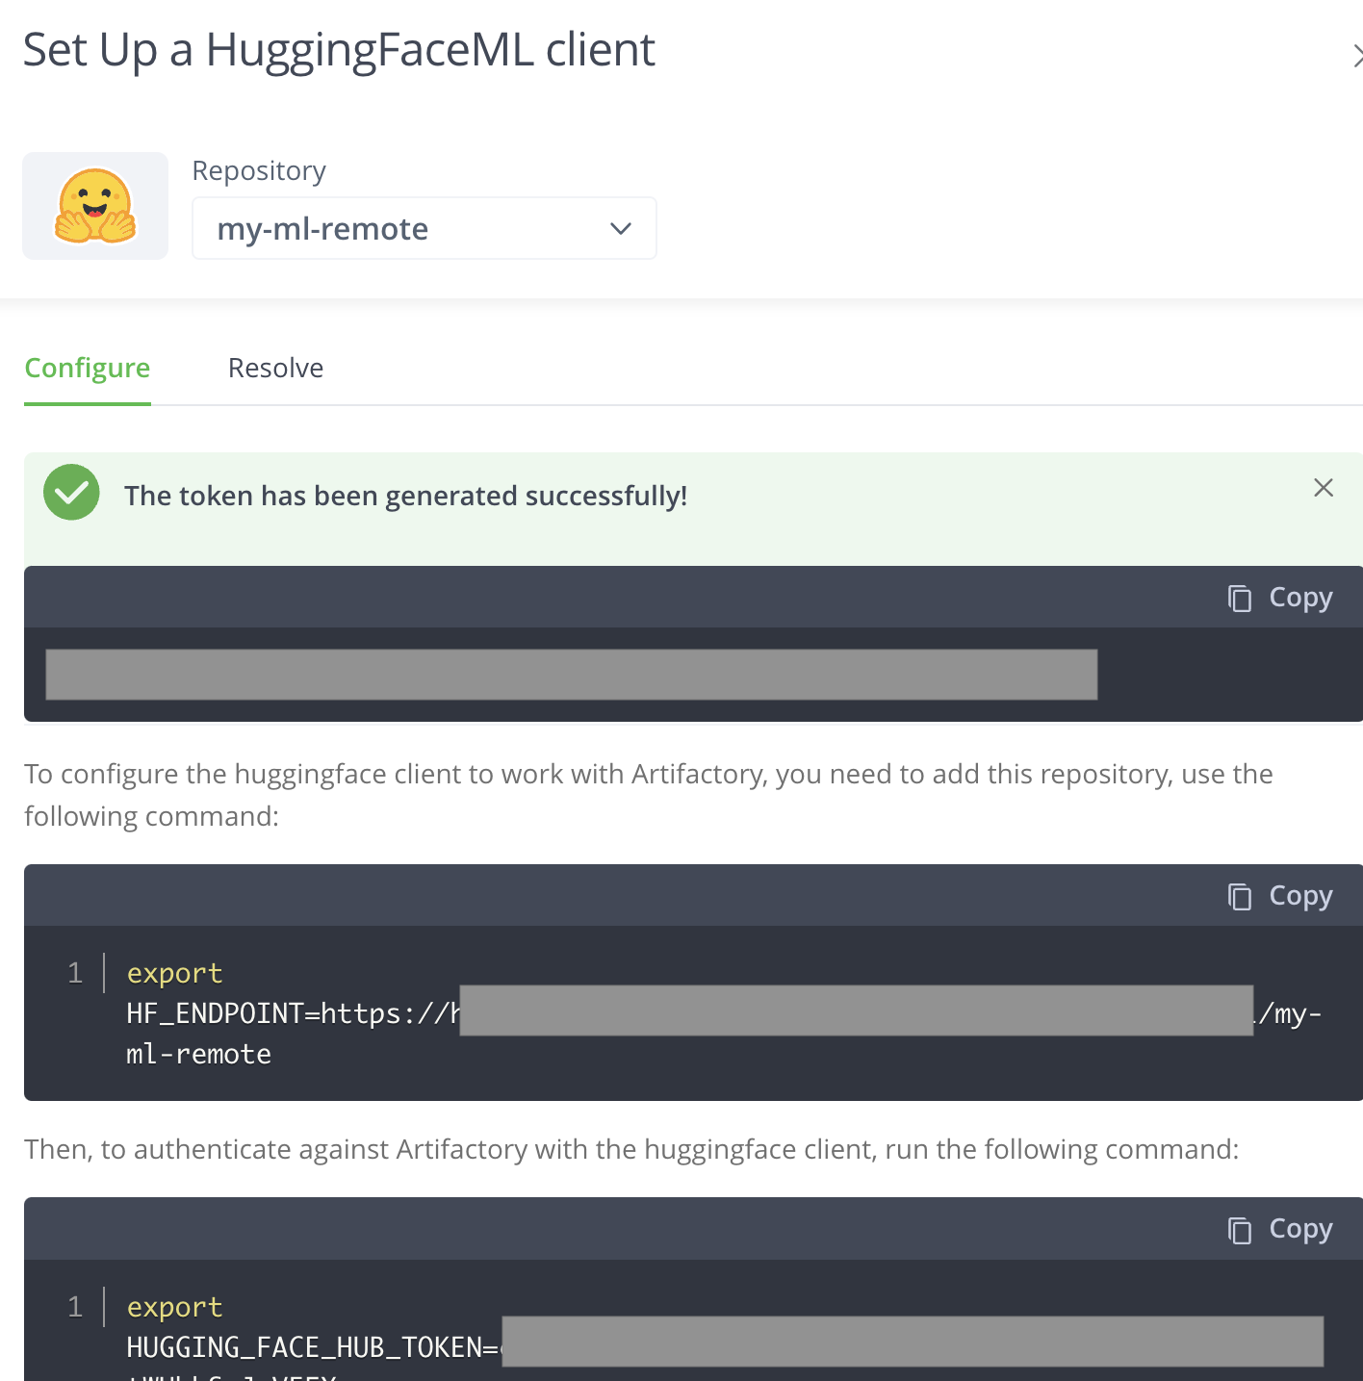Click line number 1 in the endpoint snippet

tap(75, 973)
